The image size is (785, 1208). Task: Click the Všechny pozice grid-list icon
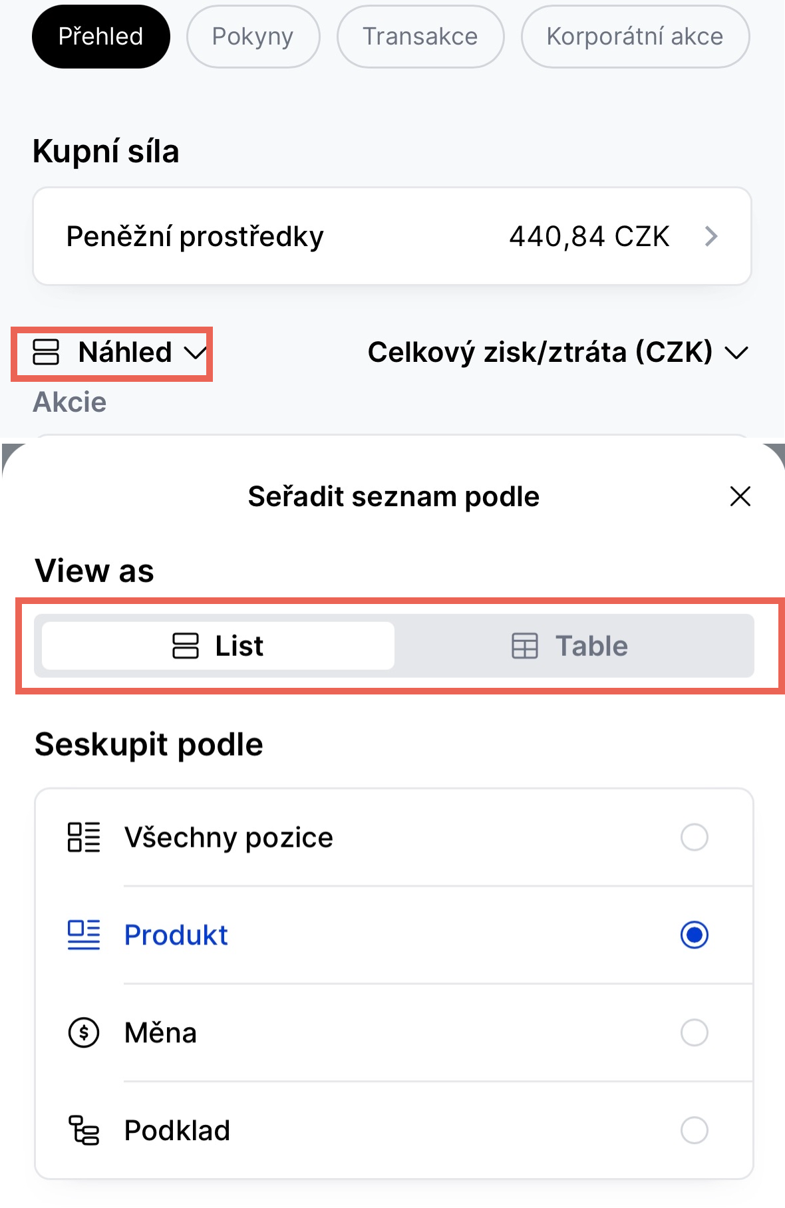click(84, 837)
